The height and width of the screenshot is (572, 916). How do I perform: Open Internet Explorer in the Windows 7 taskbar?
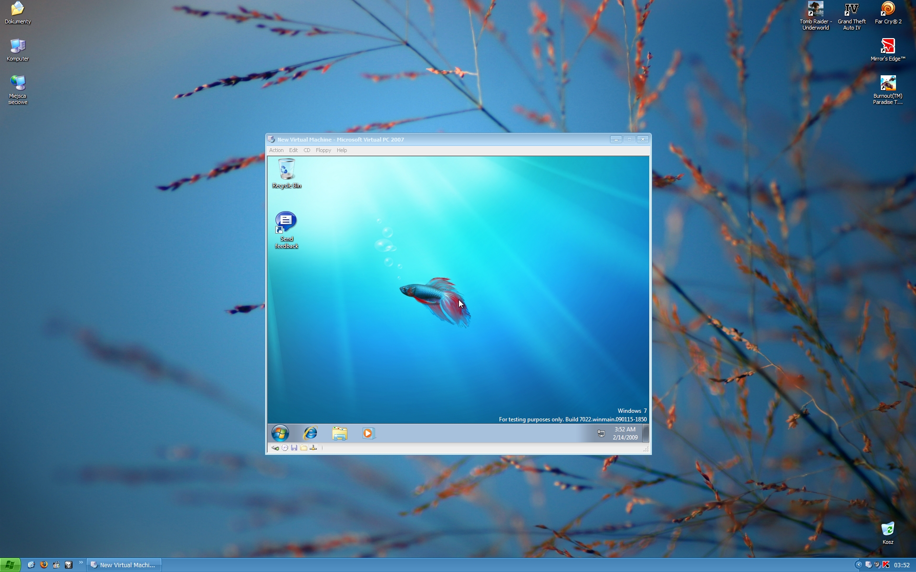click(x=310, y=433)
